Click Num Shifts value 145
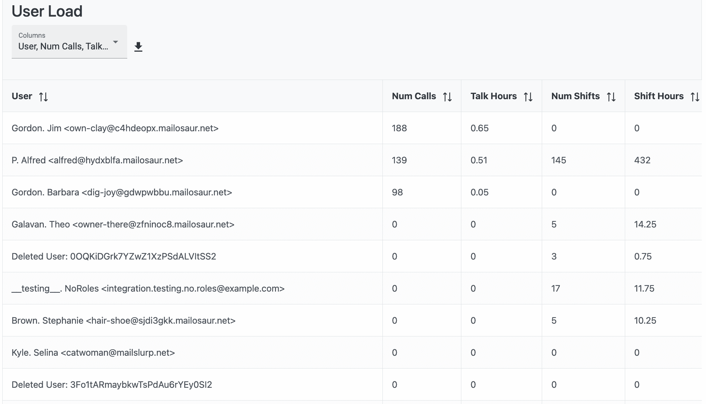The width and height of the screenshot is (706, 404). coord(558,160)
